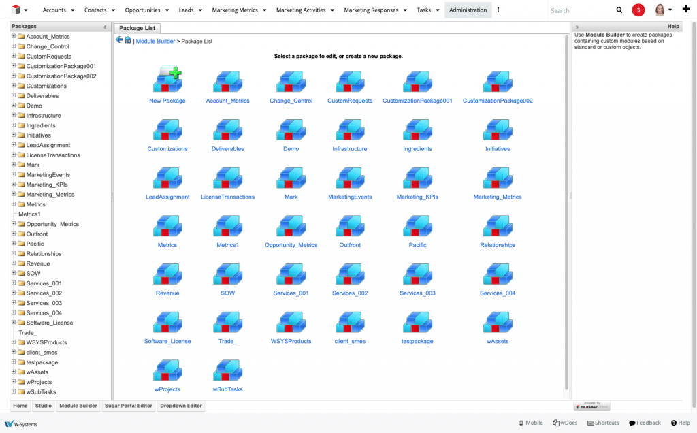The height and width of the screenshot is (433, 697).
Task: Click the back arrow icon in breadcrumb
Action: [119, 40]
